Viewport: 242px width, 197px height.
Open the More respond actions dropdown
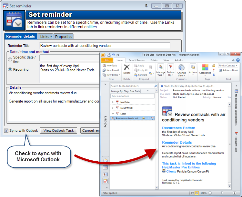(151, 73)
